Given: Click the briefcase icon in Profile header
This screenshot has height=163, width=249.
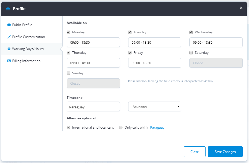Looking at the screenshot, I should click(x=8, y=9).
